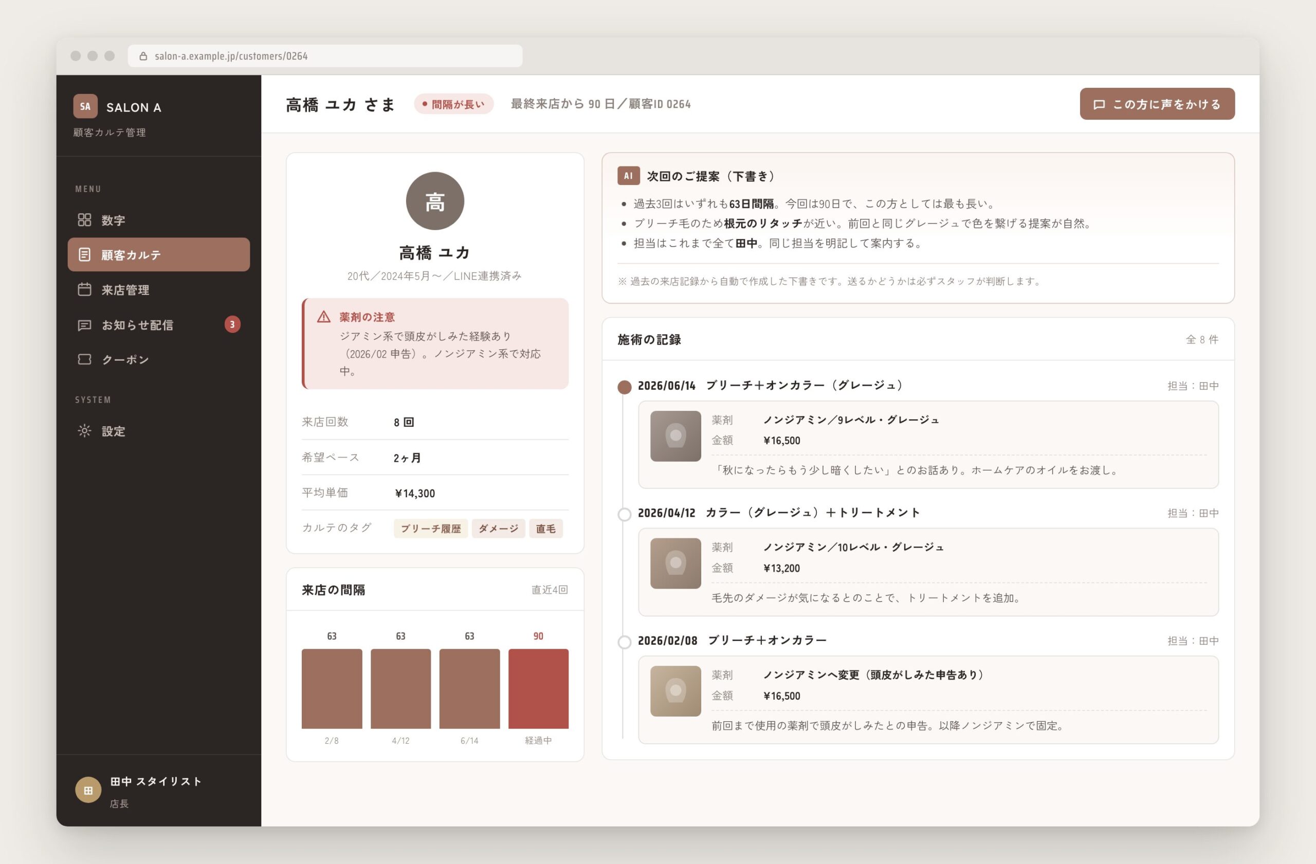1316x864 pixels.
Task: Open the 顧客カルテ menu item
Action: tap(159, 255)
